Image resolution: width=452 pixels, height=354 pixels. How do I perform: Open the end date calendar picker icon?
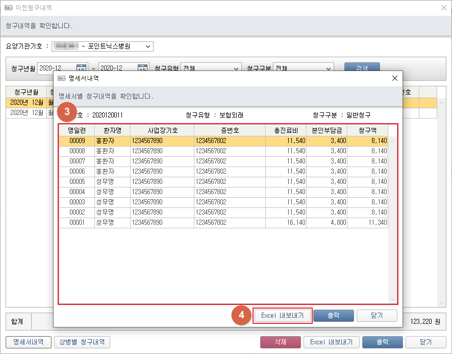click(142, 68)
